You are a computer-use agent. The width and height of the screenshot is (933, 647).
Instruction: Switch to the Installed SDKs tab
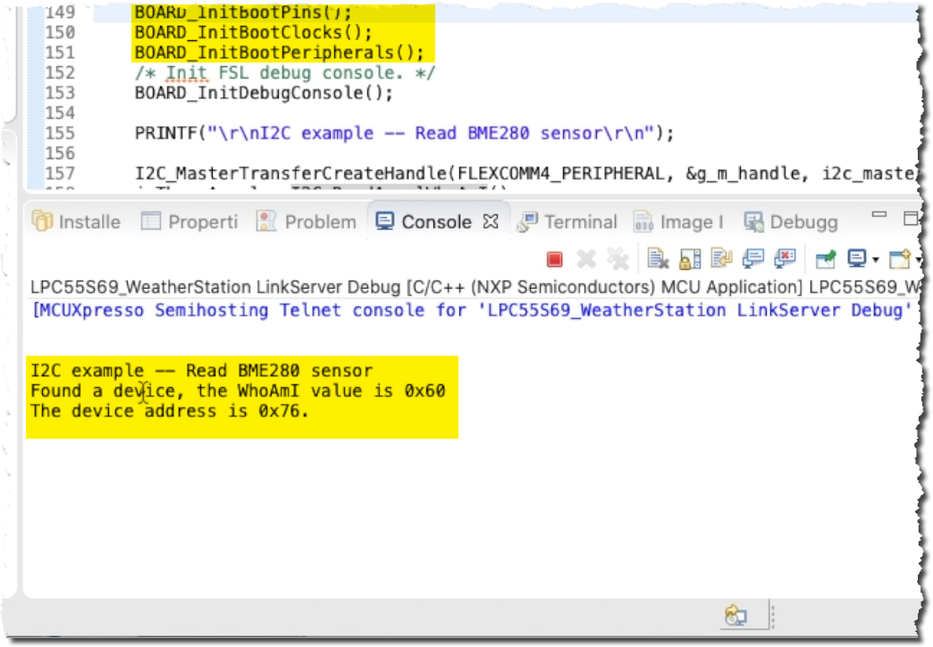77,222
